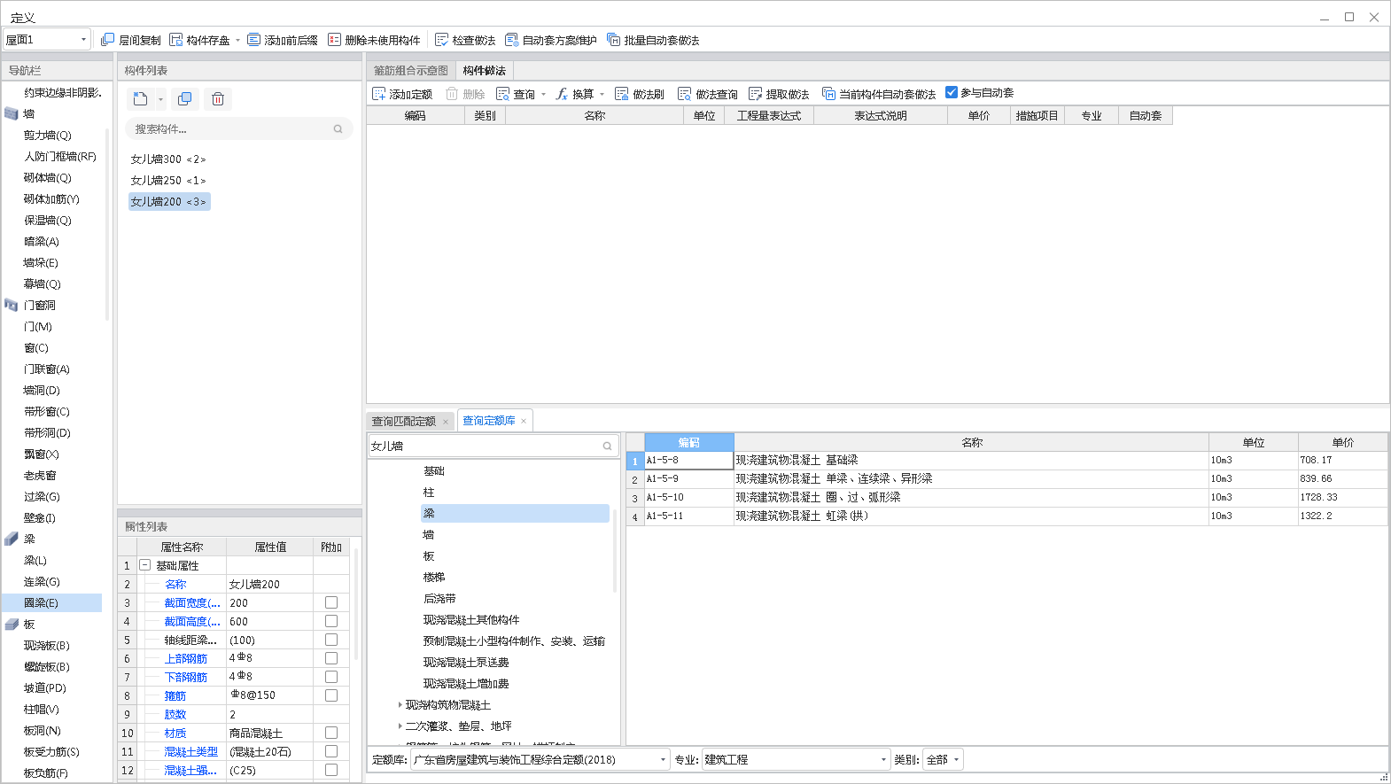Image resolution: width=1391 pixels, height=784 pixels.
Task: Open the 查询 dropdown arrow
Action: coord(543,94)
